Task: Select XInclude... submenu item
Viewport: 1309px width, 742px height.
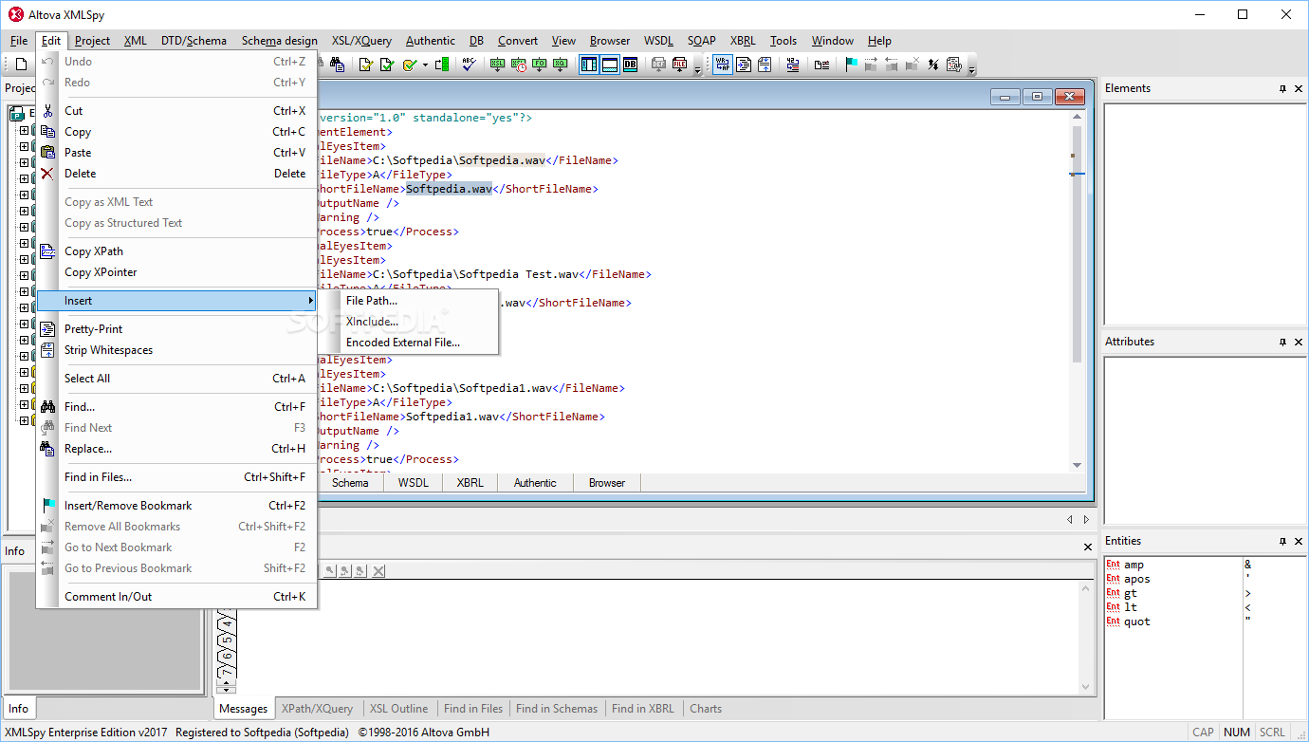Action: (x=408, y=322)
